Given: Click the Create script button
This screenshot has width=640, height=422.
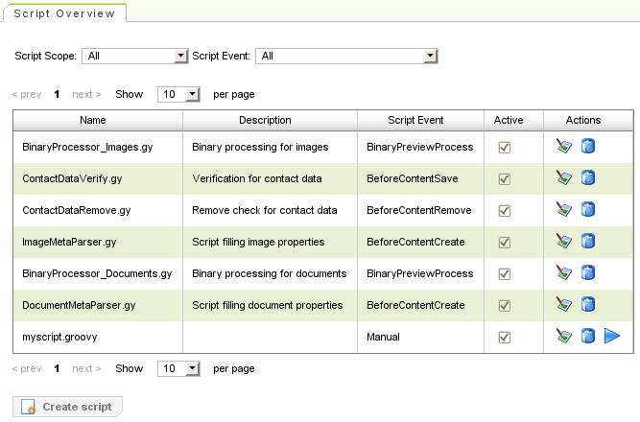Looking at the screenshot, I should click(66, 407).
